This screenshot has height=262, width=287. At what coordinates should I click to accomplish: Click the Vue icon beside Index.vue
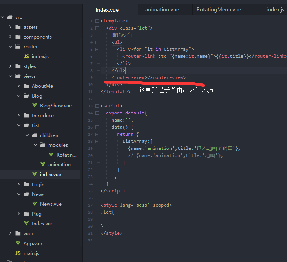click(x=26, y=223)
